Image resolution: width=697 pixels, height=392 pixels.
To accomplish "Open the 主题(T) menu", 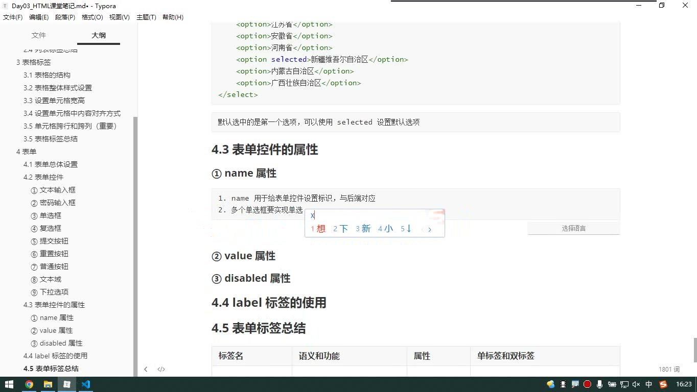I will pyautogui.click(x=146, y=17).
